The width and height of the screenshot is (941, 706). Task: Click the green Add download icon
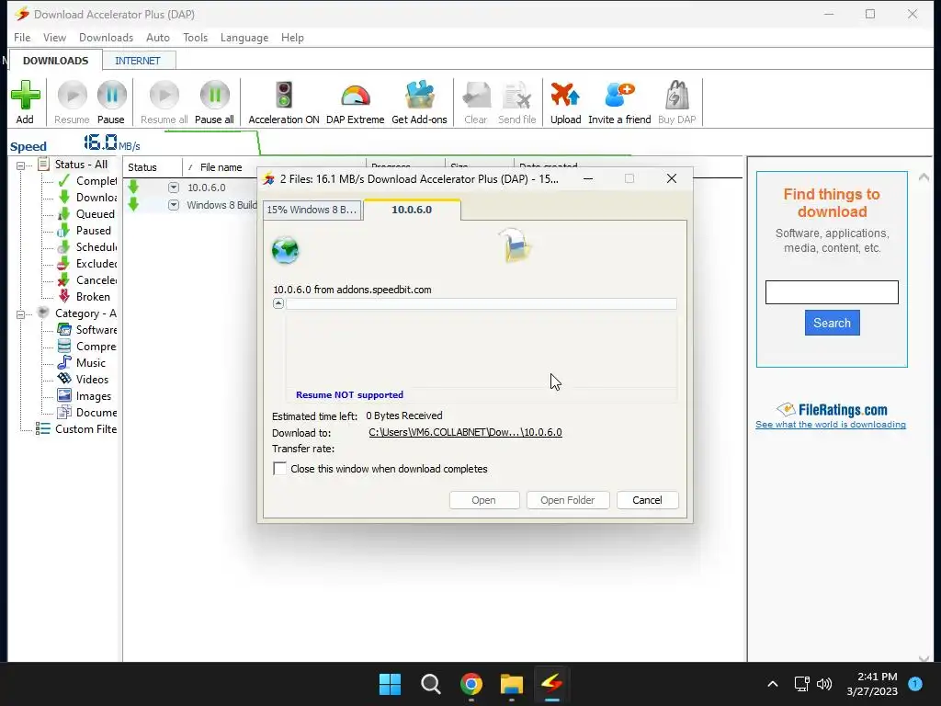[x=25, y=96]
